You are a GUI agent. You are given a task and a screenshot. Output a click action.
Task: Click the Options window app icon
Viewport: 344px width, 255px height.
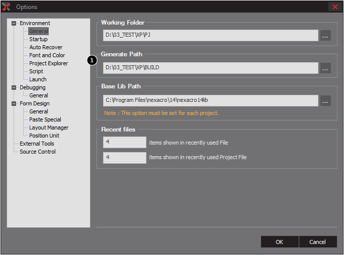(7, 7)
